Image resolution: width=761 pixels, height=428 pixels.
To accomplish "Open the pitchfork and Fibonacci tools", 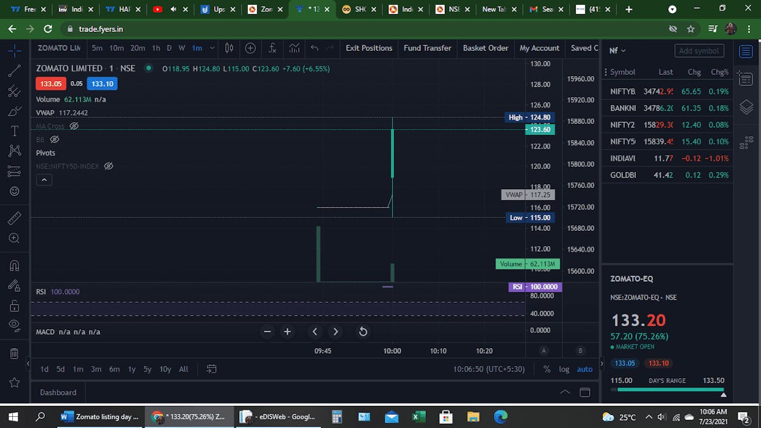I will (15, 91).
